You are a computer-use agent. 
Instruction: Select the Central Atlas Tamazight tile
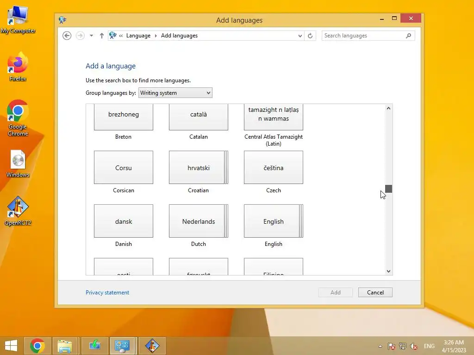[x=273, y=117]
